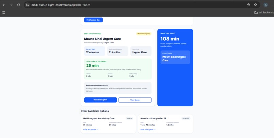Click the Other Available Options heading
This screenshot has width=274, height=138.
tap(95, 111)
